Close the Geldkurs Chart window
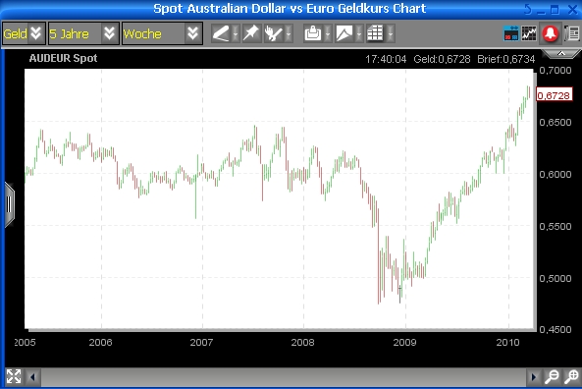 (573, 10)
